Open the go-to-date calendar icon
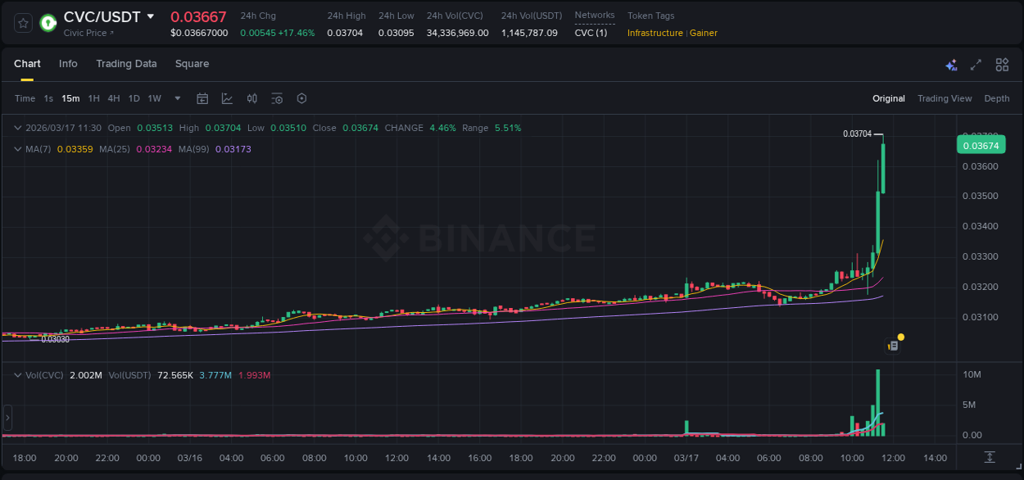Screen dimensions: 1024x480 pyautogui.click(x=202, y=98)
